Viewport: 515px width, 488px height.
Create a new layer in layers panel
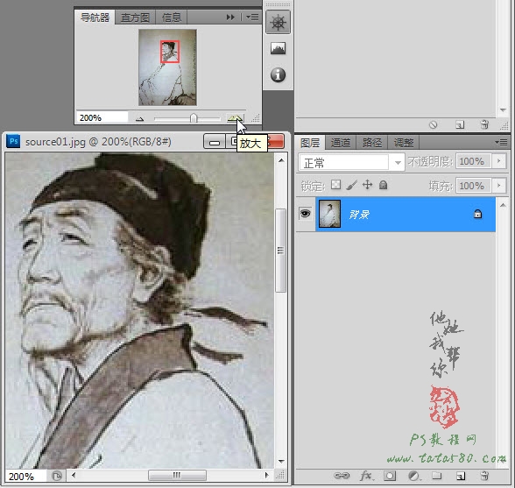[x=461, y=476]
